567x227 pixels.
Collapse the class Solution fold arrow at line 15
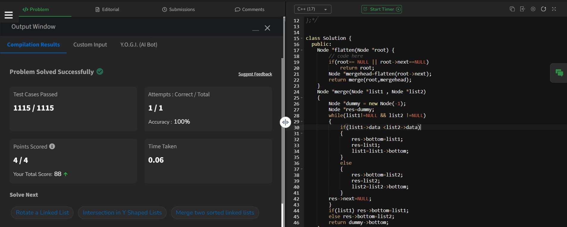302,38
